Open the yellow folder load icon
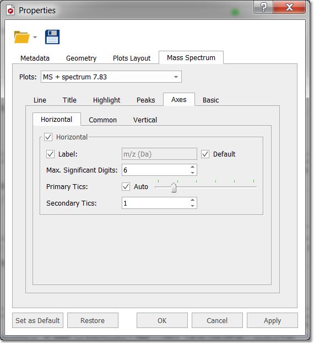The height and width of the screenshot is (344, 314). click(x=21, y=37)
